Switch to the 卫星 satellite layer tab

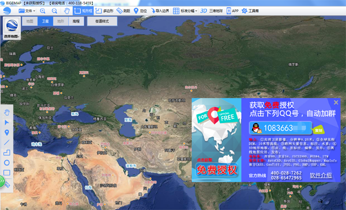click(45, 21)
